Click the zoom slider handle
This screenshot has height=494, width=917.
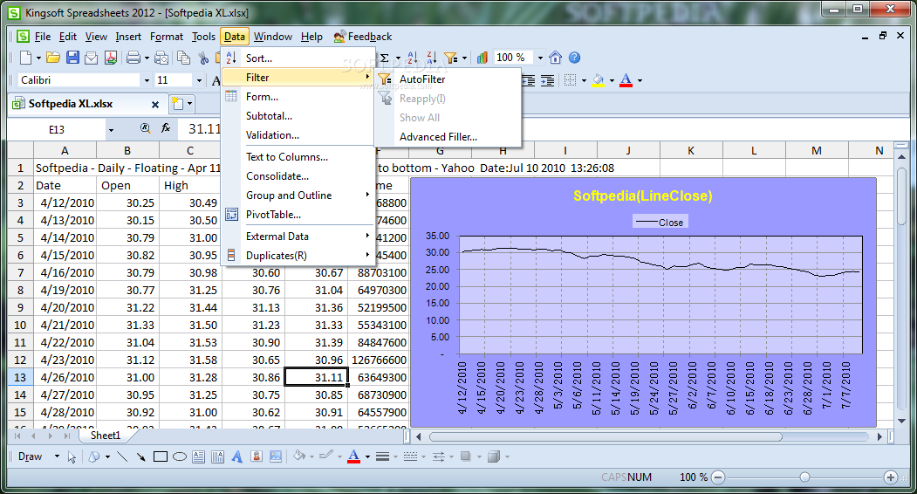pyautogui.click(x=804, y=477)
